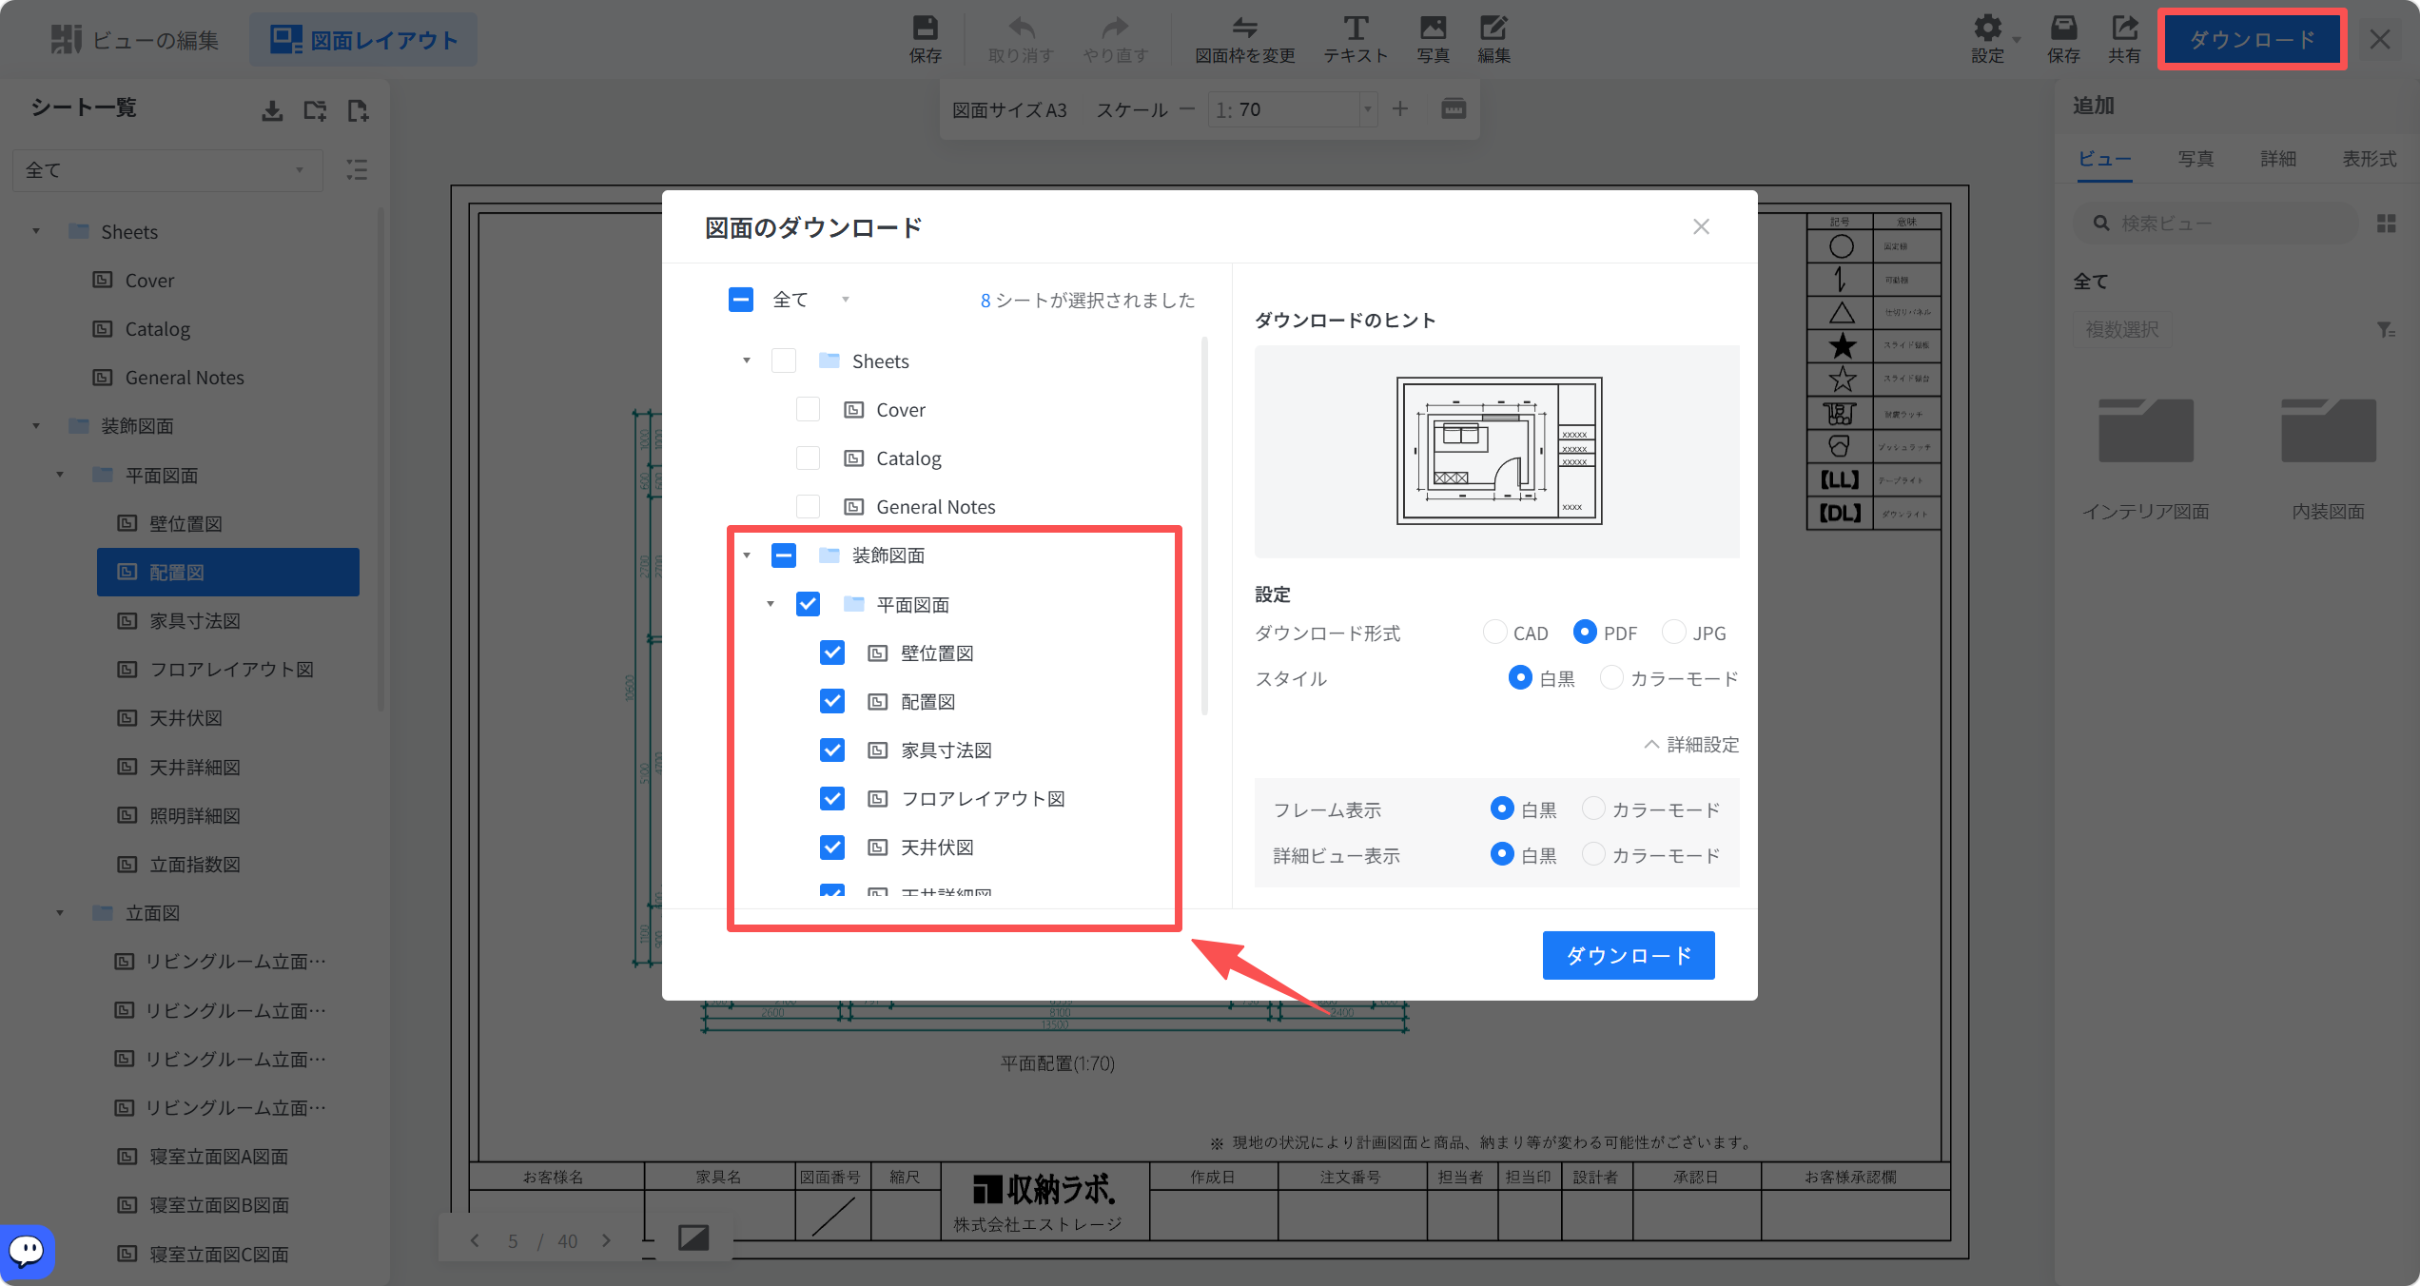Collapse the Sheets folder in dialog
This screenshot has height=1286, width=2420.
[747, 361]
